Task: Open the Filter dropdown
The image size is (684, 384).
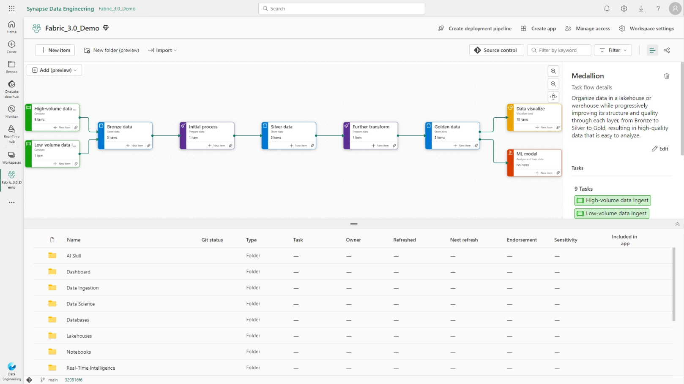Action: (x=613, y=50)
